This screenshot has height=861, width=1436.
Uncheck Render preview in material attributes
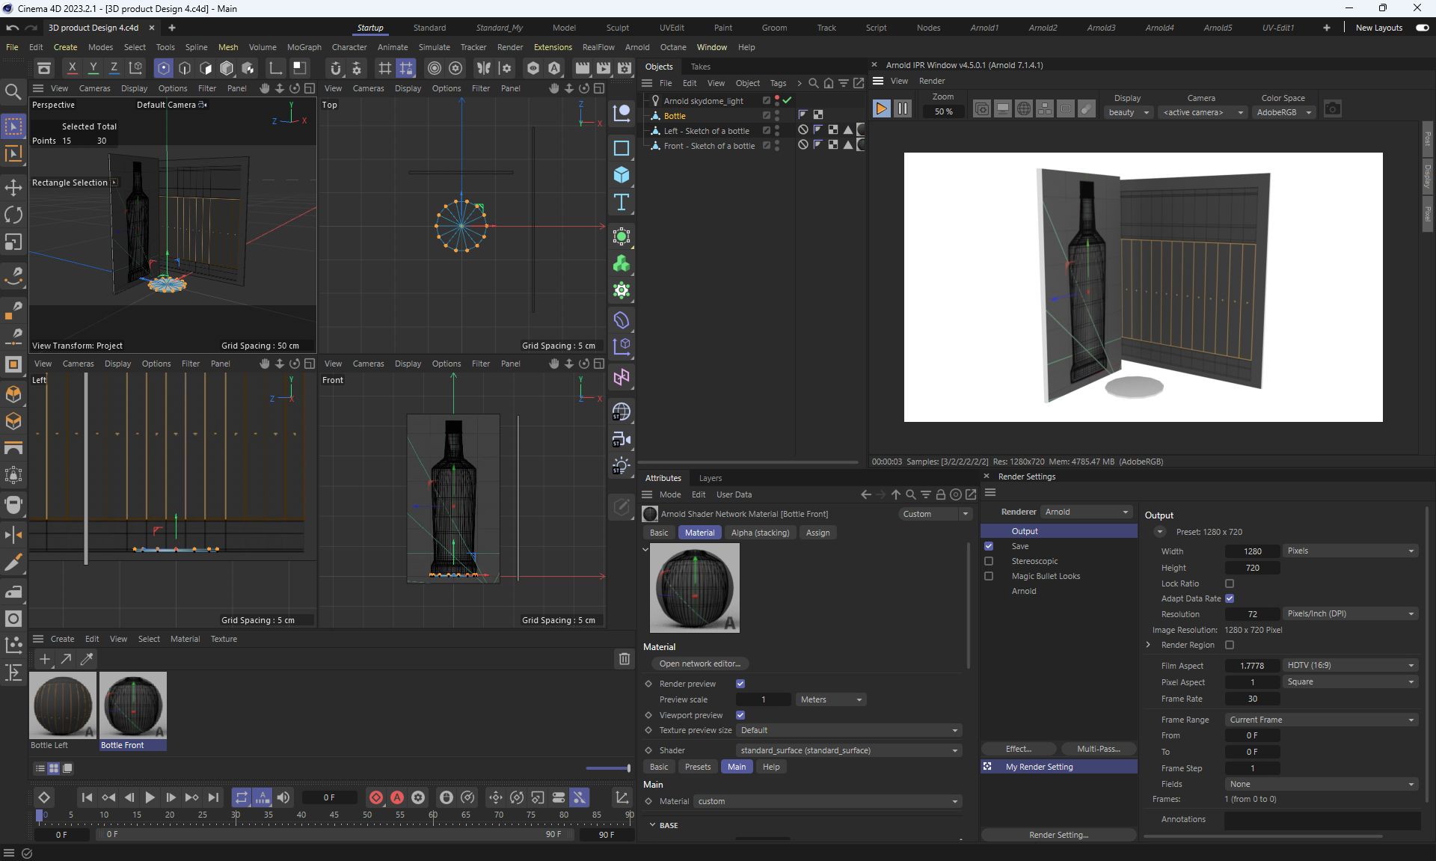pyautogui.click(x=740, y=684)
